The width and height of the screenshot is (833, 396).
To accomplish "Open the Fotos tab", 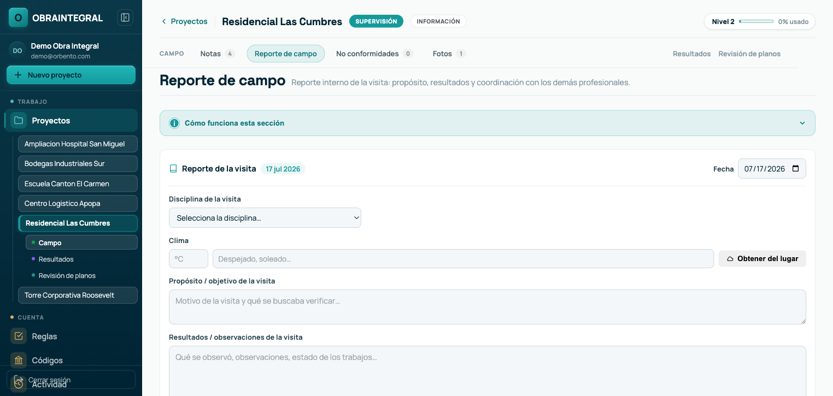I will point(449,54).
